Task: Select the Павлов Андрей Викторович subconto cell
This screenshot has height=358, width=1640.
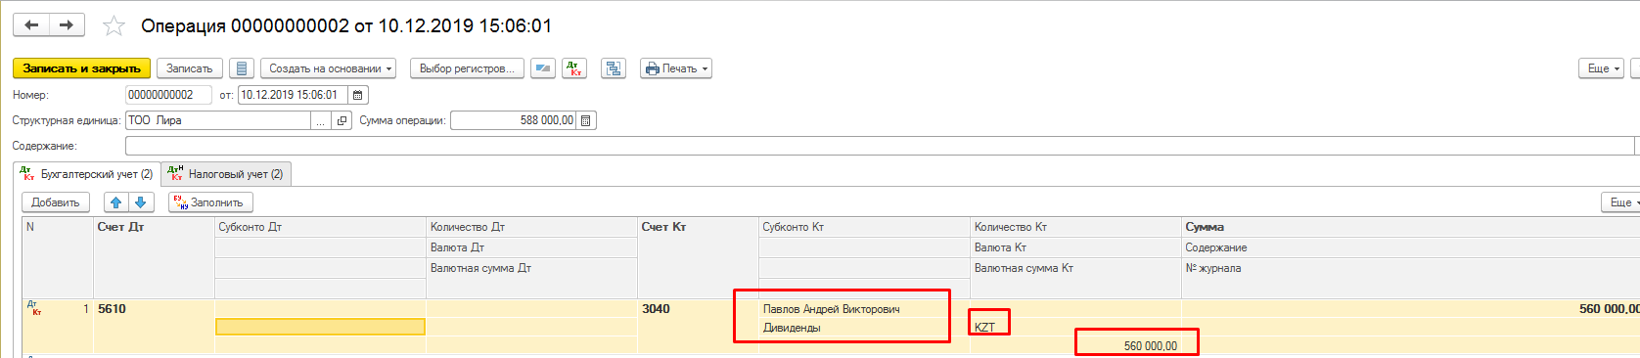Action: pyautogui.click(x=864, y=309)
